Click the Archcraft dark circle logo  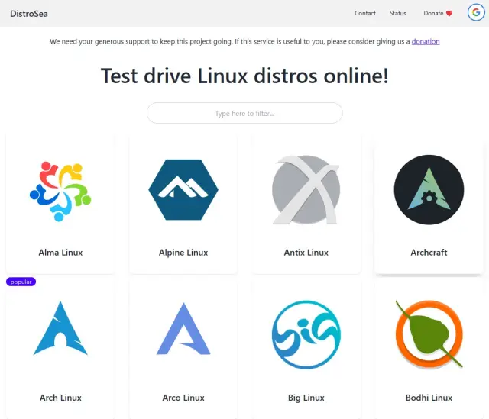click(429, 190)
